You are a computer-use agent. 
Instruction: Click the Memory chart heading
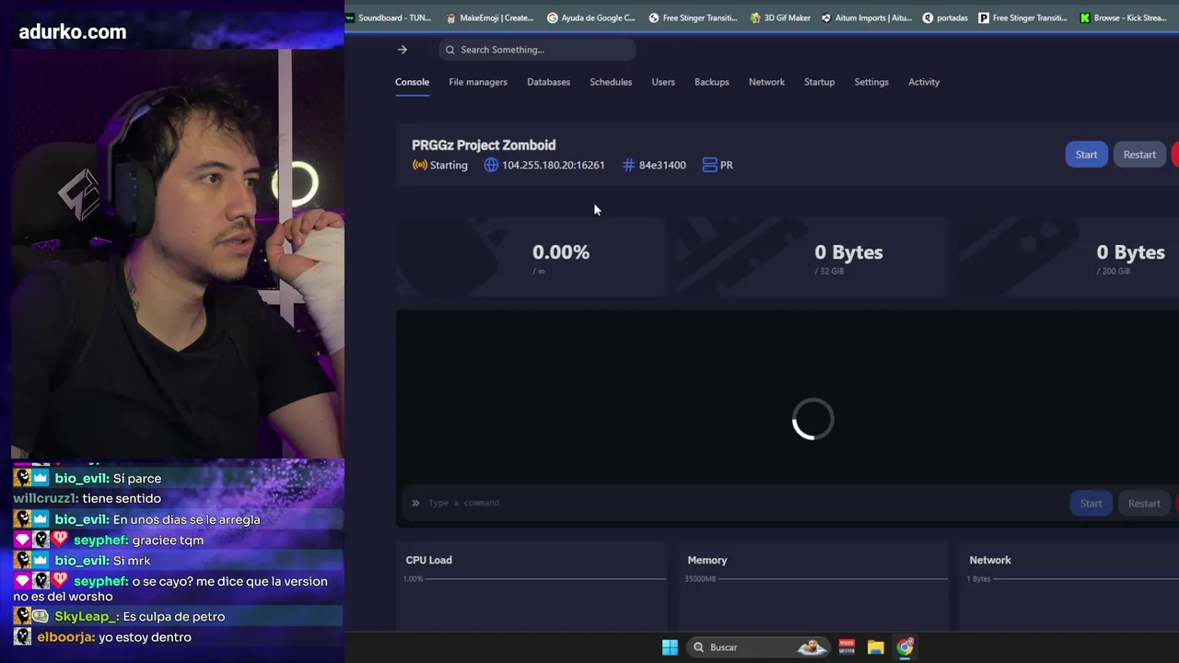(707, 560)
